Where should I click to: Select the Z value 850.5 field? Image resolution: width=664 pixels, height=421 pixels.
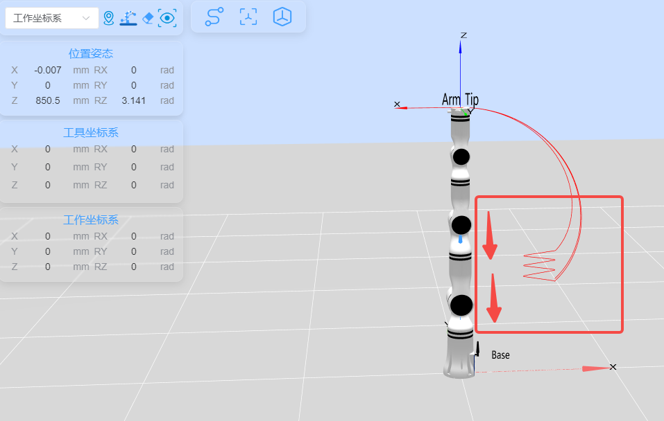point(48,100)
